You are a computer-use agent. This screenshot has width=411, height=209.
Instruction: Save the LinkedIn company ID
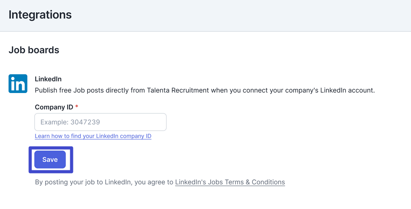pyautogui.click(x=50, y=160)
